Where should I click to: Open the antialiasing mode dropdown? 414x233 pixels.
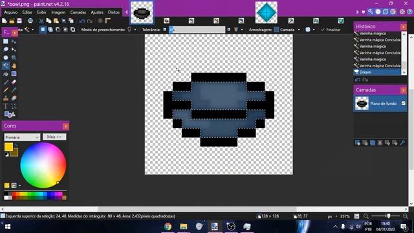[x=314, y=30]
